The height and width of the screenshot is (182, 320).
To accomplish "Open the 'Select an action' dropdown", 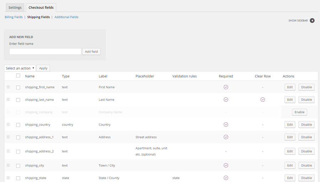I will pos(20,68).
